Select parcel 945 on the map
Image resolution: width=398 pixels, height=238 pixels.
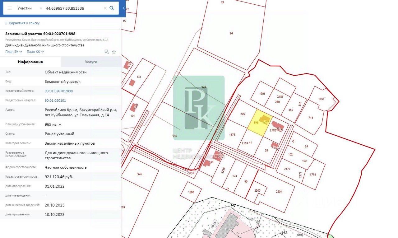point(140,174)
